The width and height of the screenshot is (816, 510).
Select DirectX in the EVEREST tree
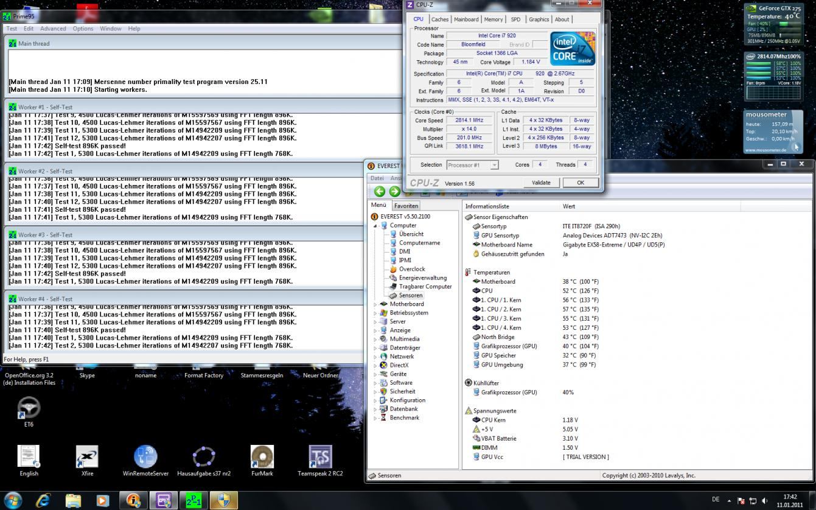399,365
